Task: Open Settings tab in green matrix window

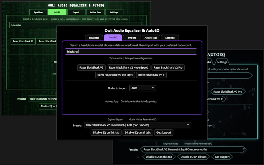Action: pos(114,12)
